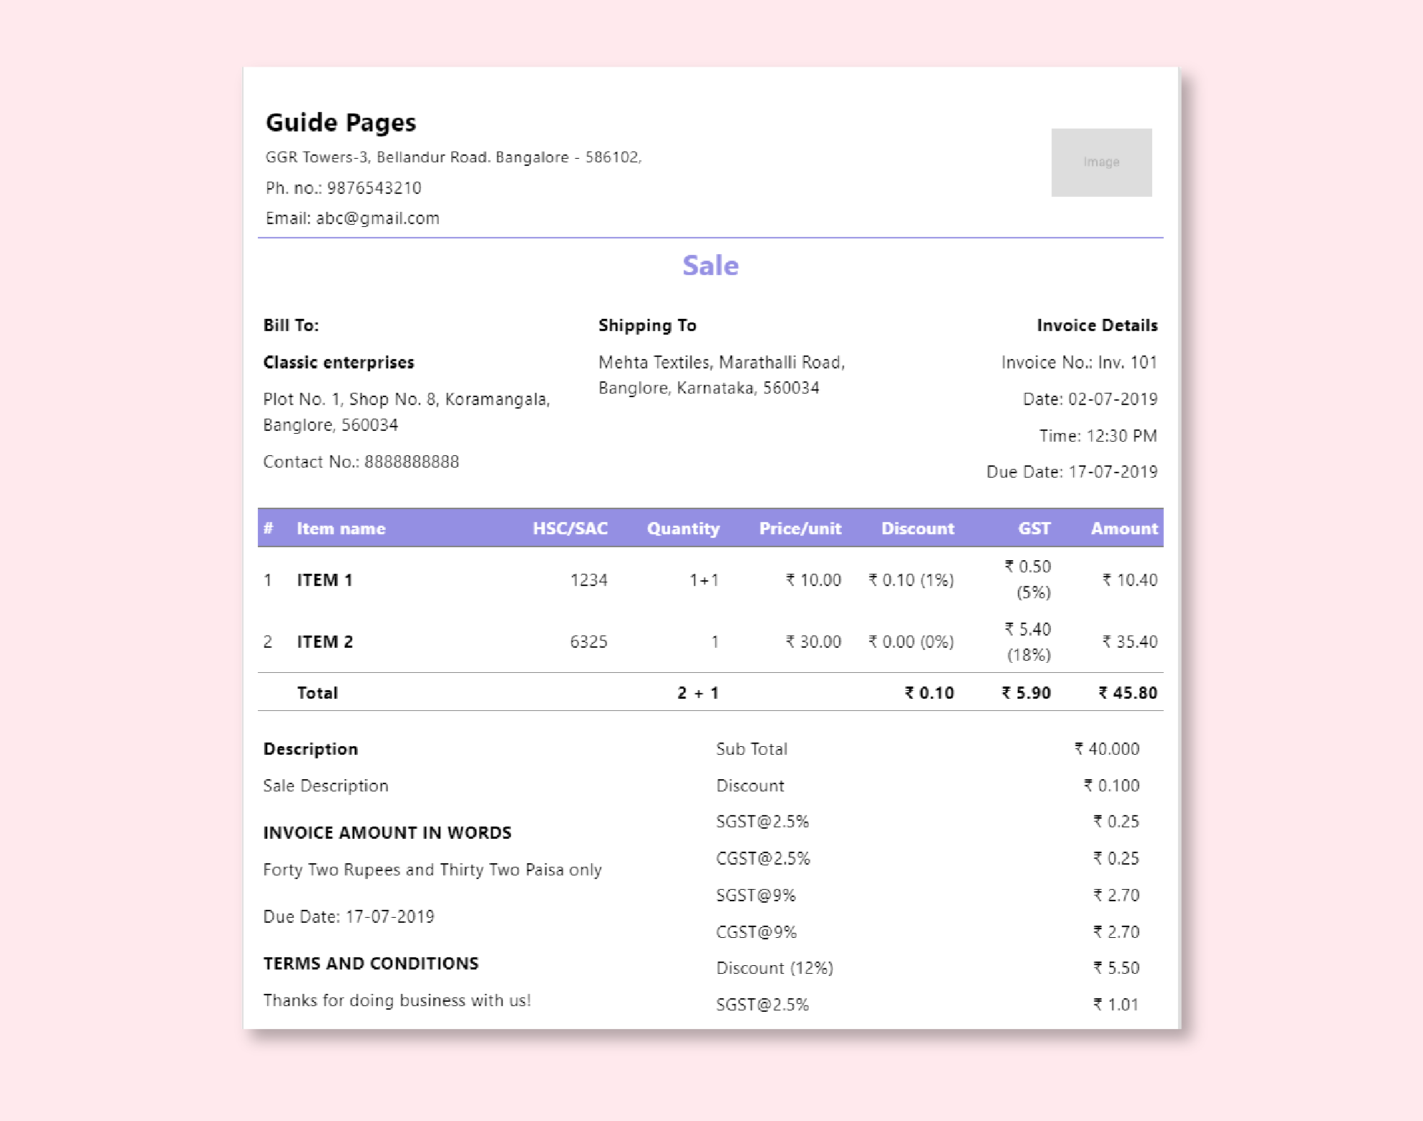The height and width of the screenshot is (1121, 1423).
Task: Click the HSC/SAC column header
Action: pos(570,528)
